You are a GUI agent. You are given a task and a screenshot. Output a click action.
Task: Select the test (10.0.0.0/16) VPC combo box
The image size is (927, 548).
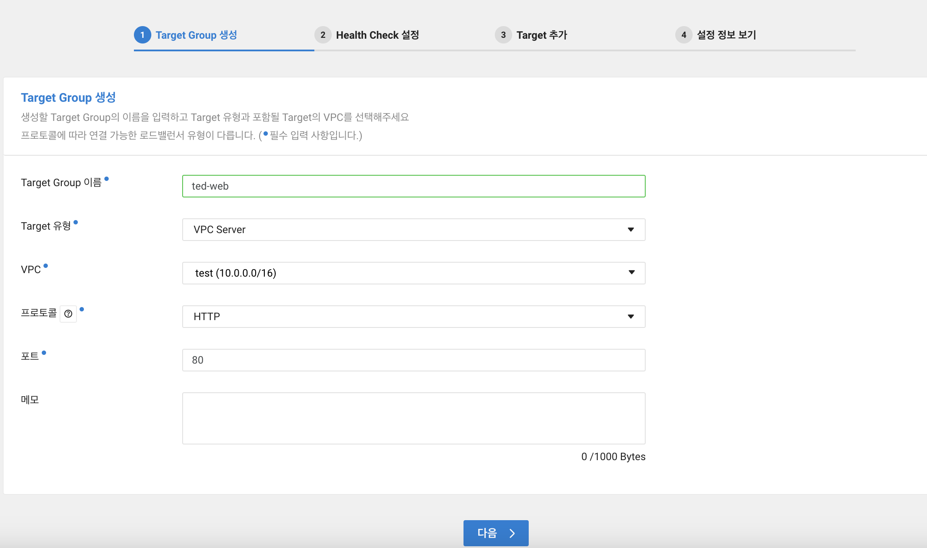point(391,273)
